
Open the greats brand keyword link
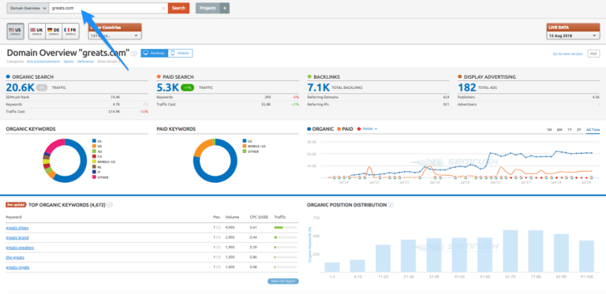pyautogui.click(x=17, y=238)
